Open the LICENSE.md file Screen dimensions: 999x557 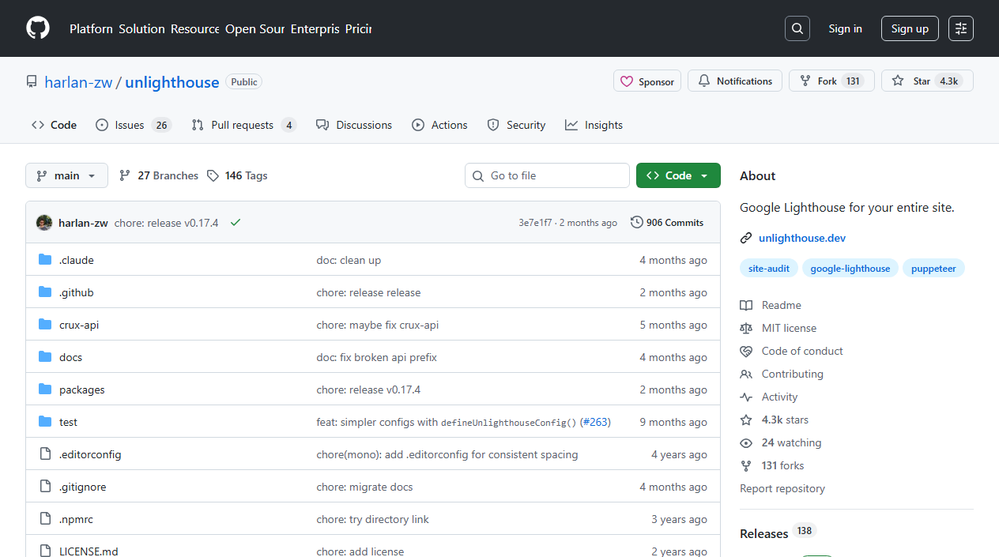tap(89, 551)
